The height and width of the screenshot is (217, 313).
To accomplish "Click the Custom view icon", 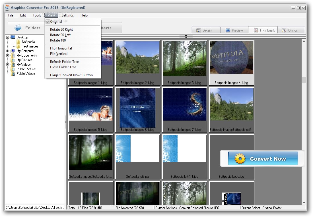I will pyautogui.click(x=284, y=30).
